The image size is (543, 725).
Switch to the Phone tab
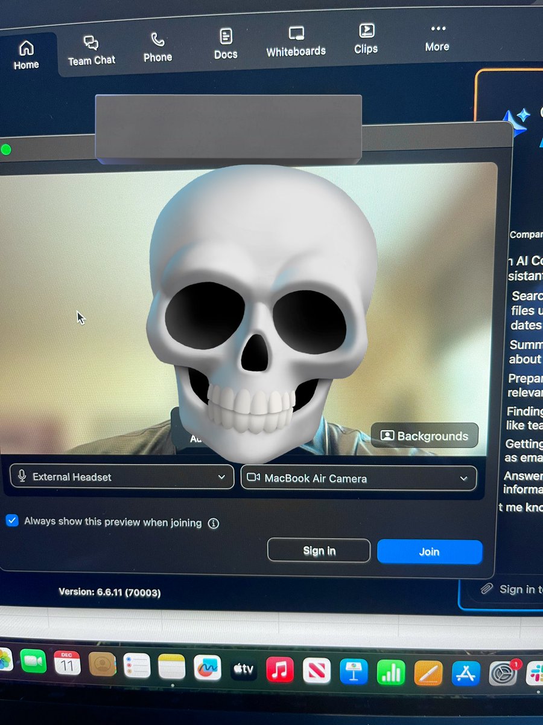pyautogui.click(x=157, y=48)
